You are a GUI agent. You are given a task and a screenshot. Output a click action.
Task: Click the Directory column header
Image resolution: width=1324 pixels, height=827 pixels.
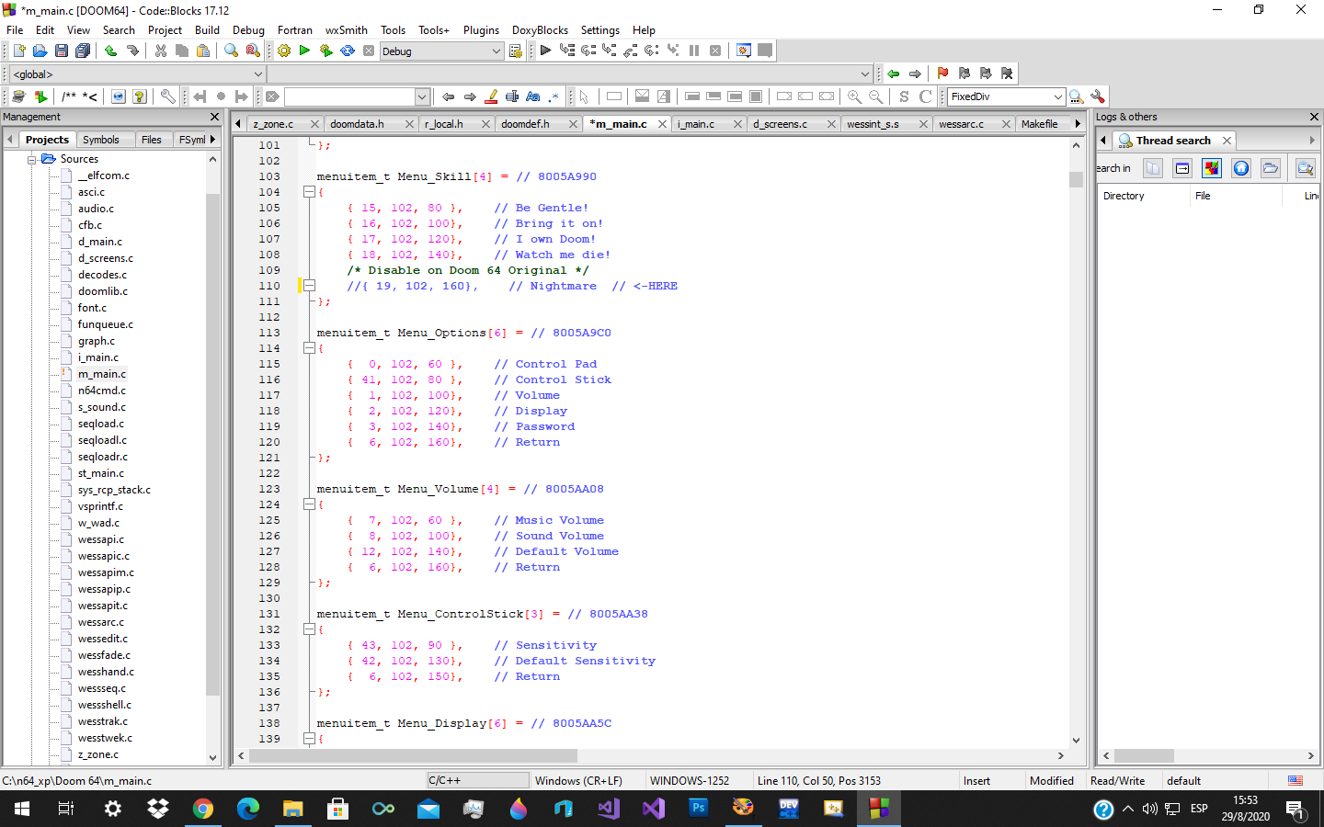[x=1144, y=196]
